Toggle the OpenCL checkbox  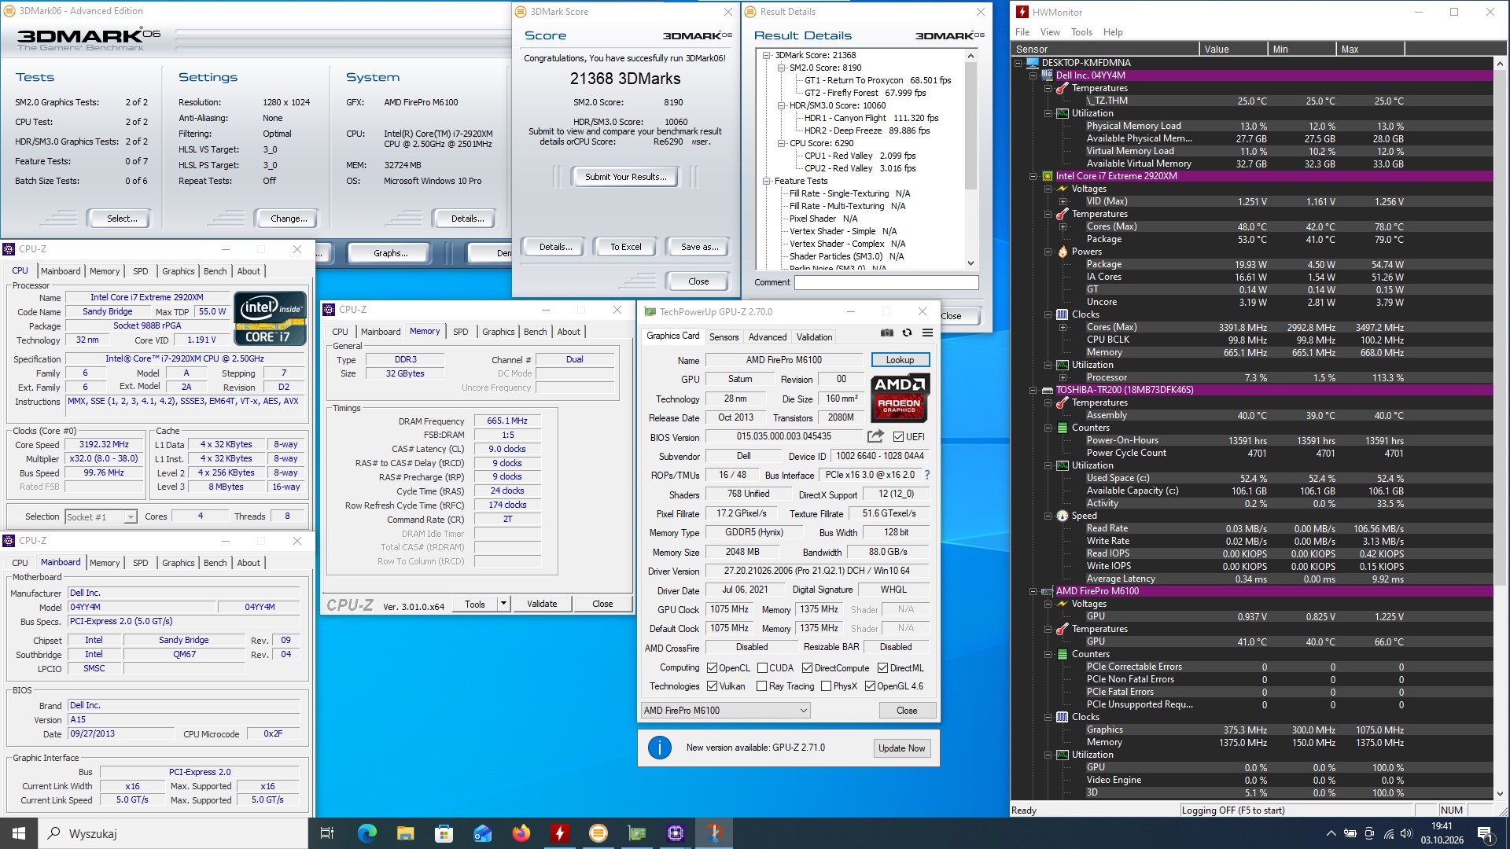tap(712, 668)
